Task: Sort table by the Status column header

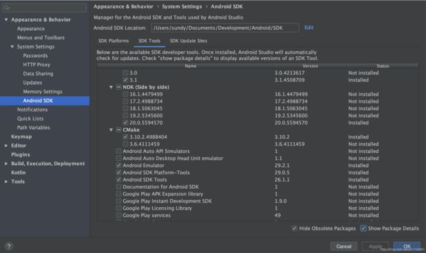Action: [x=383, y=66]
